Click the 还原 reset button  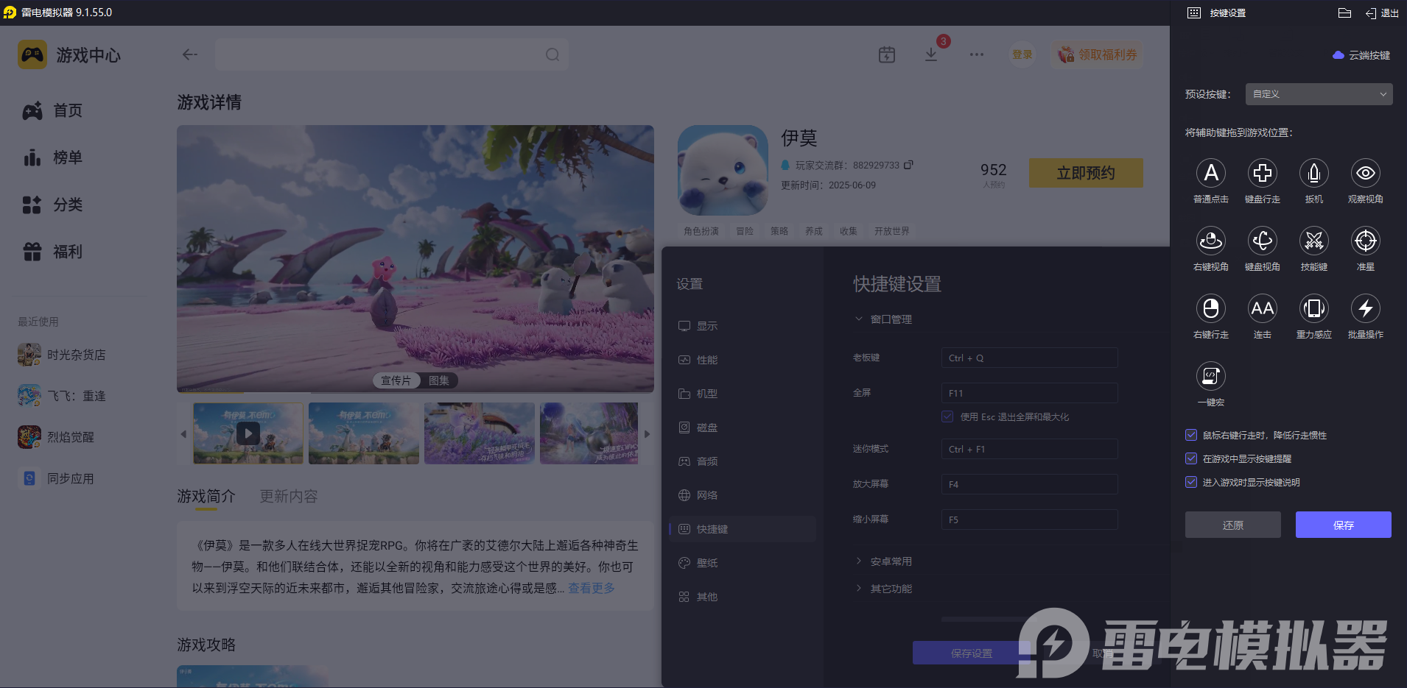point(1233,525)
